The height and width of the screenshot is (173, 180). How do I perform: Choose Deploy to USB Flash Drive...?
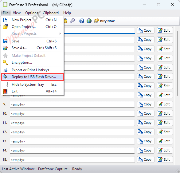coord(32,77)
